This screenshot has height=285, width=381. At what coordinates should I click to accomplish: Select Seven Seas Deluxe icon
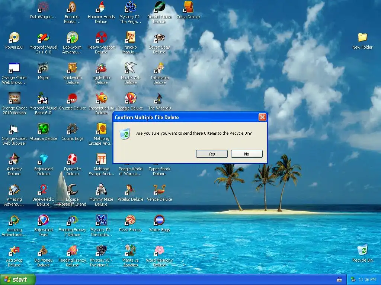[x=159, y=43]
